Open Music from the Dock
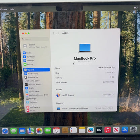This screenshot has height=140, width=140. tap(108, 130)
